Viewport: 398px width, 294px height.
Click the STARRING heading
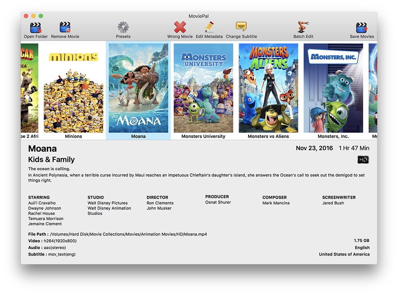coord(39,197)
